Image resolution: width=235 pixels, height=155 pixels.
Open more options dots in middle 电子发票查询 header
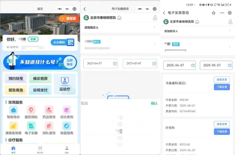coord(140,9)
